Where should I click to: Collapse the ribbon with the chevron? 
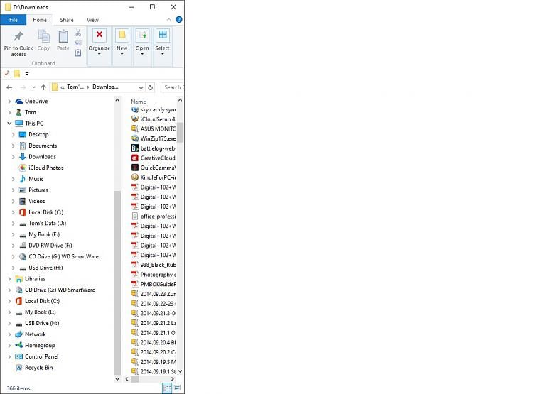pyautogui.click(x=168, y=20)
